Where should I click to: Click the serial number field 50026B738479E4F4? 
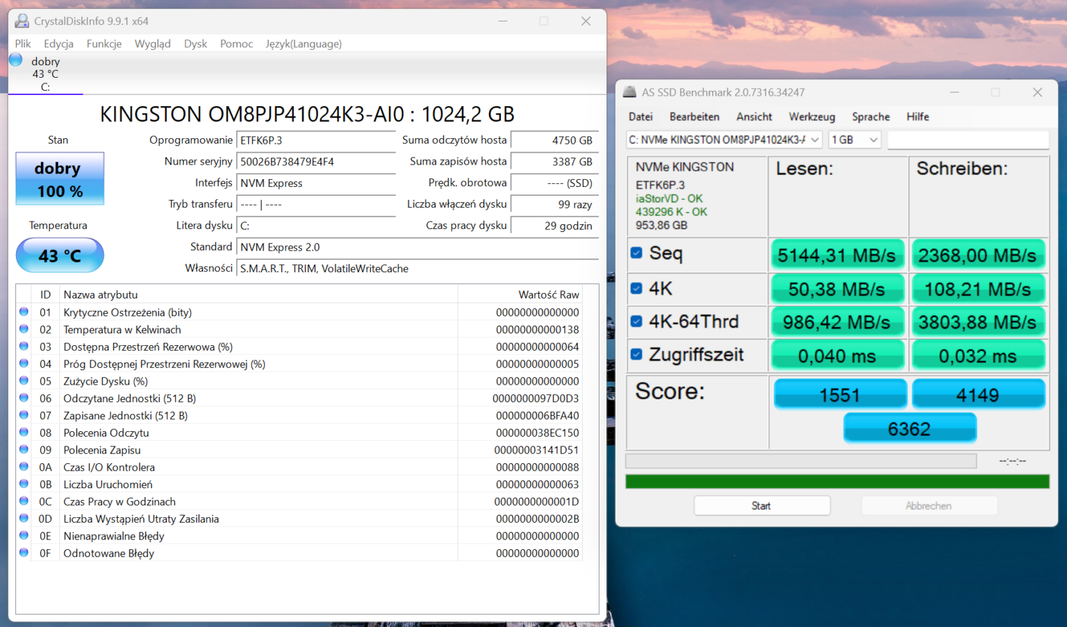(x=316, y=162)
